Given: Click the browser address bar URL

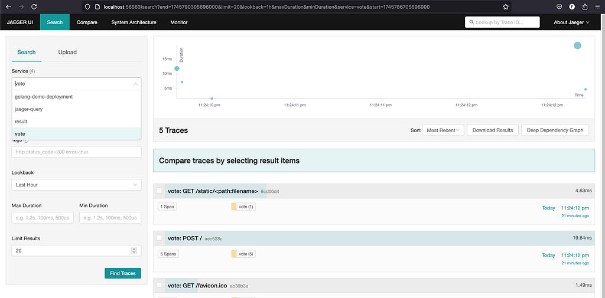Looking at the screenshot, I should (x=266, y=7).
